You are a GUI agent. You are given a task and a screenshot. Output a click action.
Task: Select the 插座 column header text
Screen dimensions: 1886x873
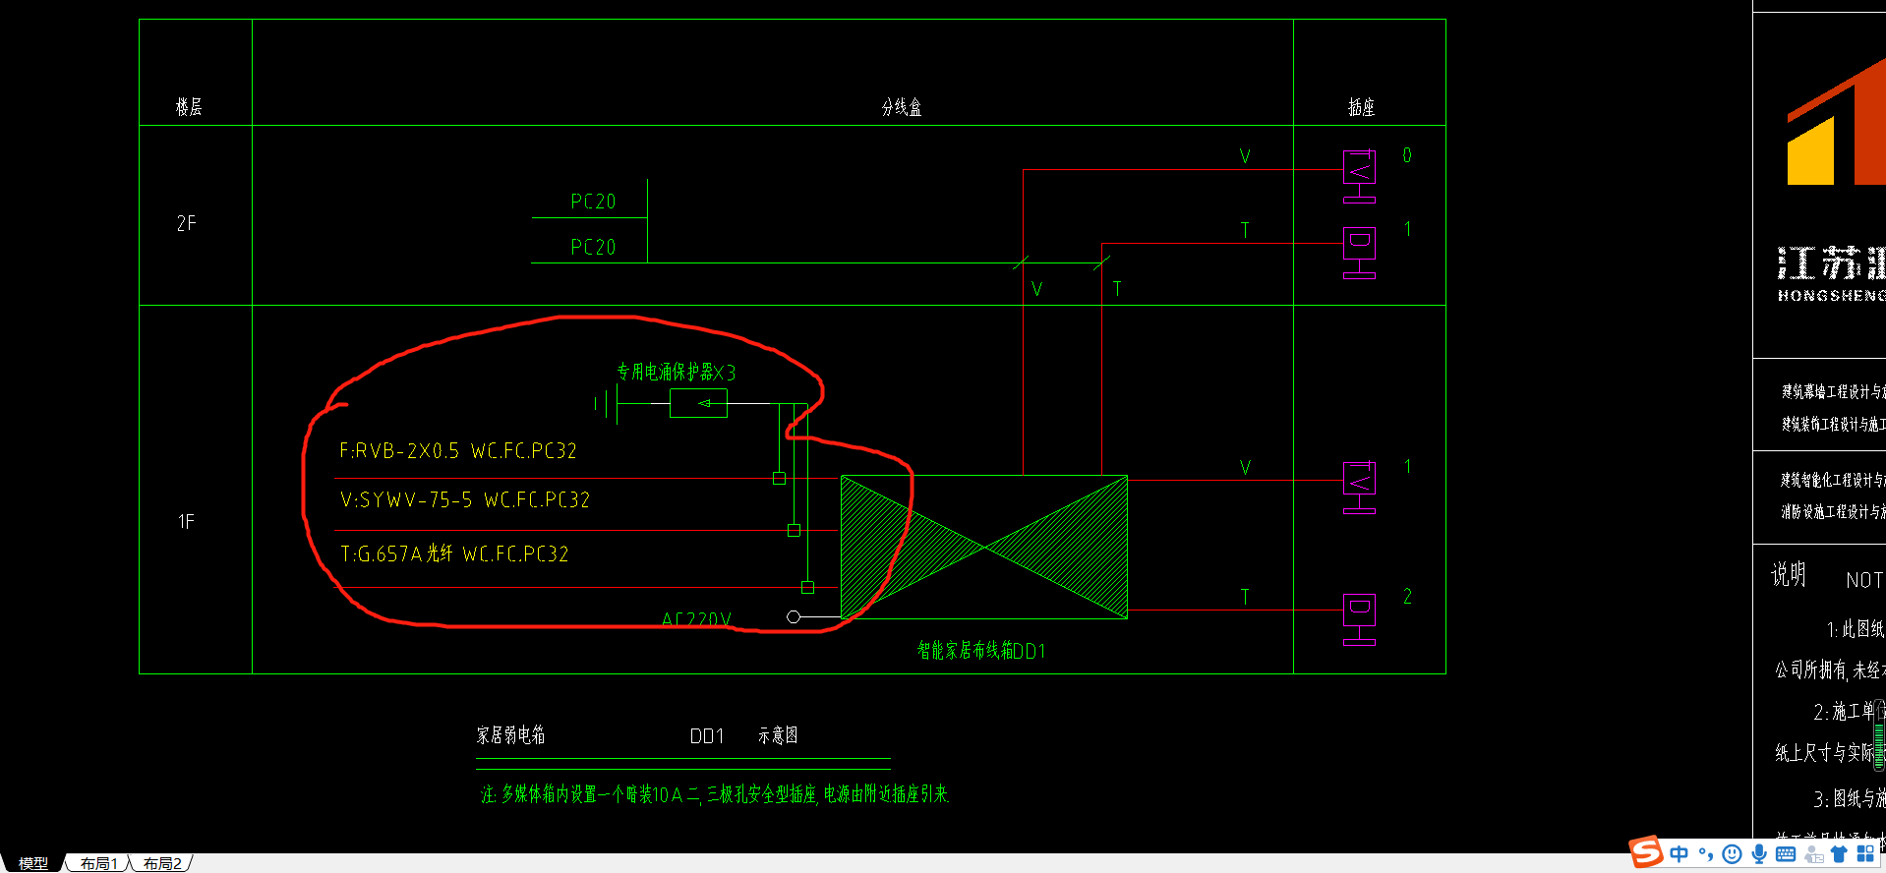[x=1361, y=107]
